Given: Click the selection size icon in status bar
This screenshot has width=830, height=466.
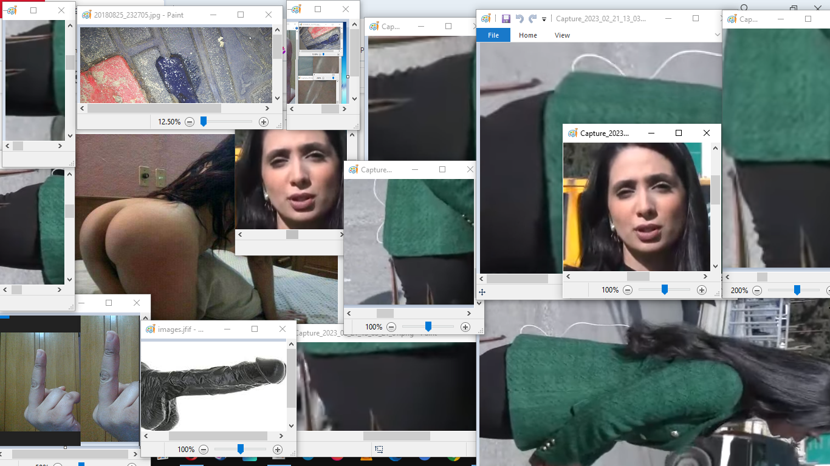Looking at the screenshot, I should (379, 449).
